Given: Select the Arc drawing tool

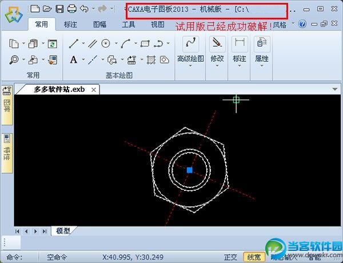Looking at the screenshot, I should tap(125, 44).
